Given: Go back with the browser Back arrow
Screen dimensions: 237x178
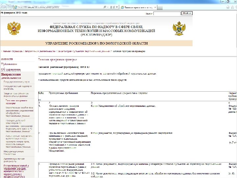Looking at the screenshot, I should coord(4,7).
